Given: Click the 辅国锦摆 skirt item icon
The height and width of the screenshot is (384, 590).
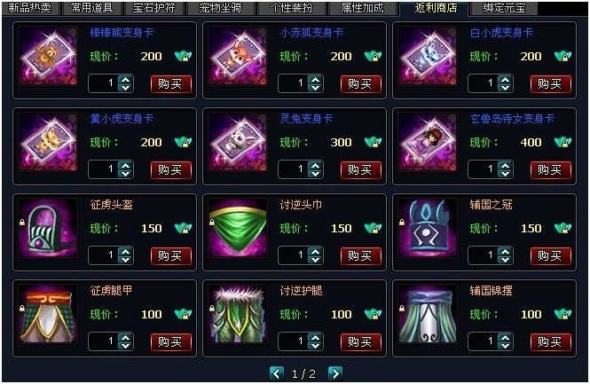Looking at the screenshot, I should tap(428, 314).
